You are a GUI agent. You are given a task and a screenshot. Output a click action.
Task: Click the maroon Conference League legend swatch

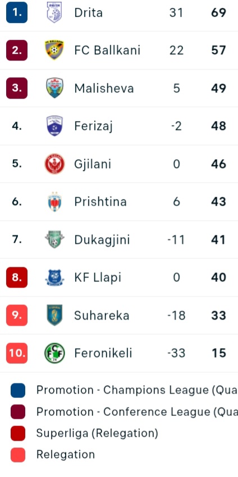18,412
